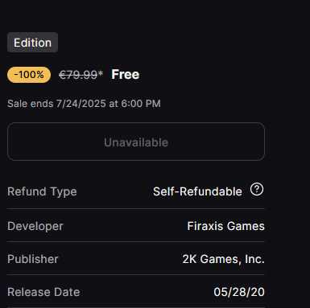Open the 2K Games, Inc. publisher link
310x308 pixels.
coord(223,259)
